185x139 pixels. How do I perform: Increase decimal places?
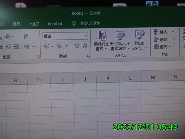point(77,46)
